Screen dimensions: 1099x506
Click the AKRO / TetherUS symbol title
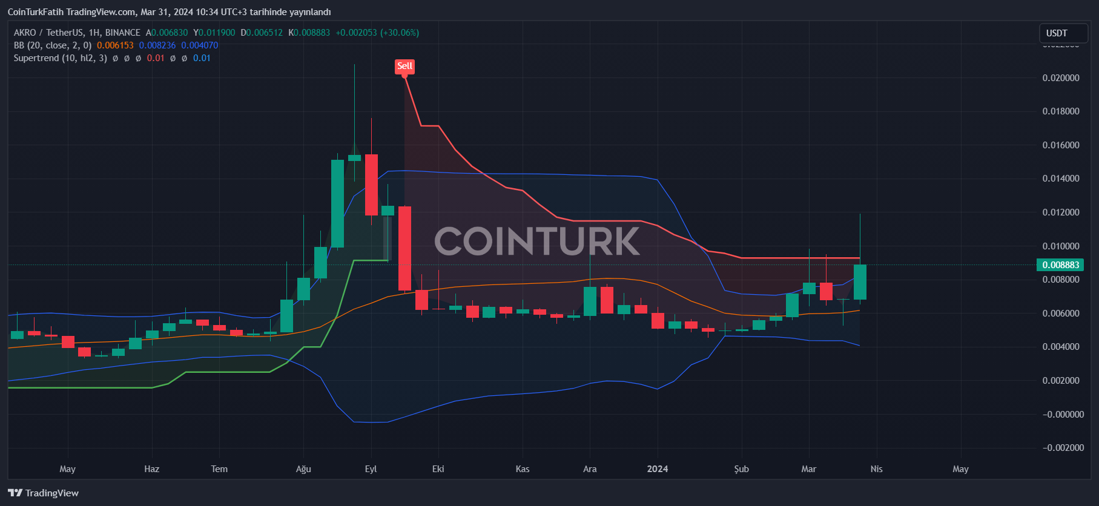77,33
